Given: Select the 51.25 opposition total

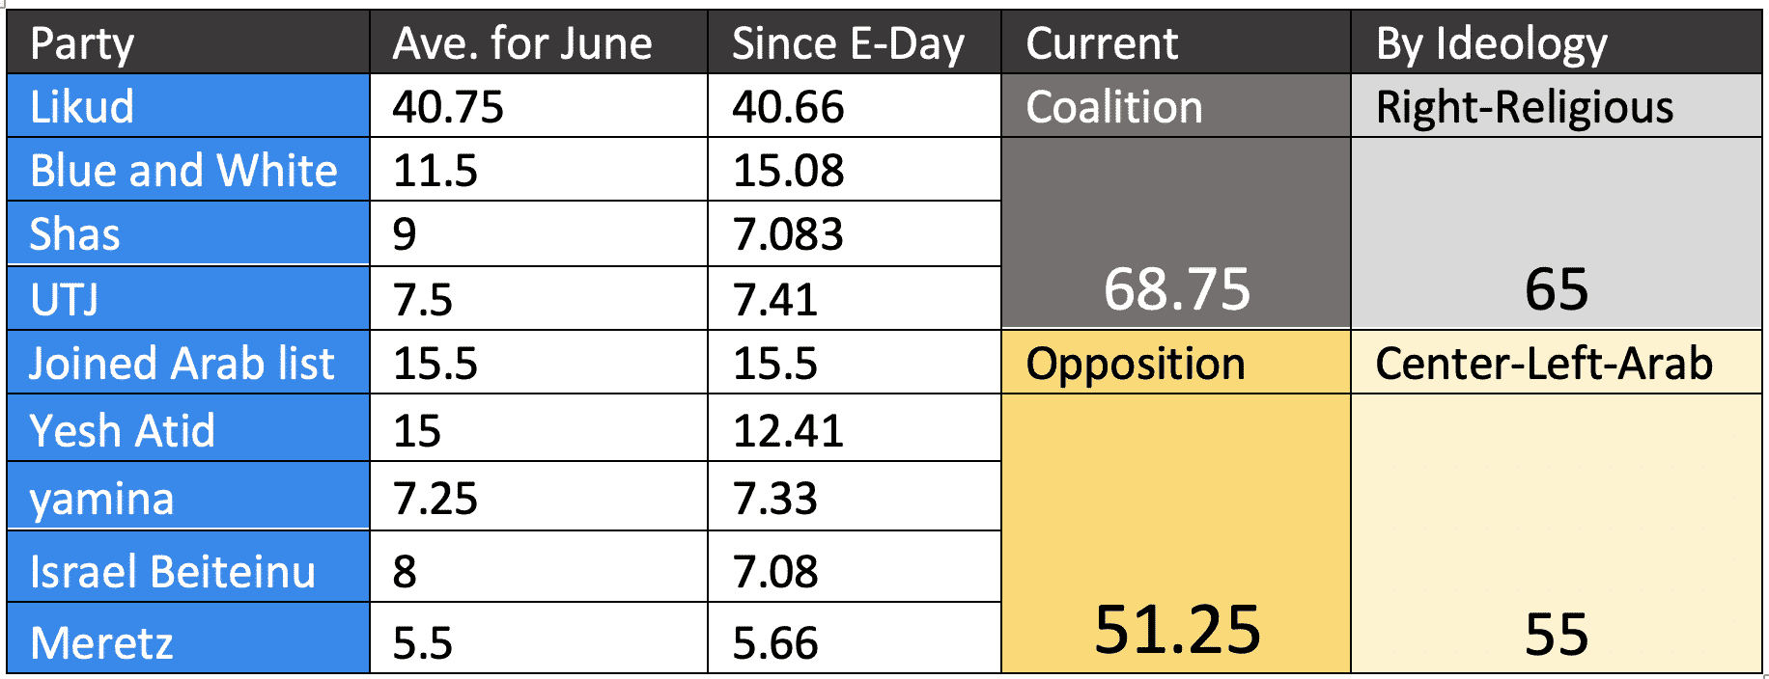Looking at the screenshot, I should click(1176, 629).
